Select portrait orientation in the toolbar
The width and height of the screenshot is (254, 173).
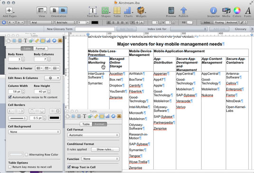pos(54,10)
